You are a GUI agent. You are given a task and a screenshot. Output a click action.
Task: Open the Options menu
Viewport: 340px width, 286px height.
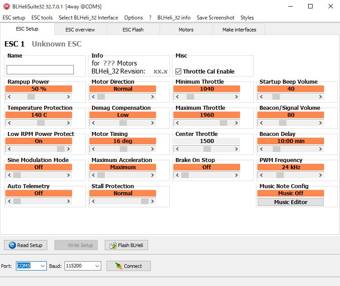(134, 18)
